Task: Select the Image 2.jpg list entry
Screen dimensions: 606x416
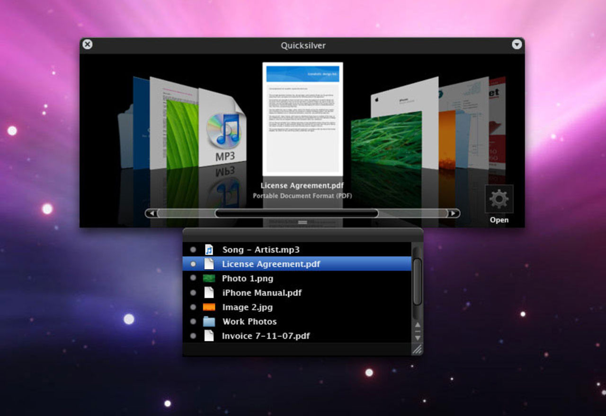Action: click(247, 307)
